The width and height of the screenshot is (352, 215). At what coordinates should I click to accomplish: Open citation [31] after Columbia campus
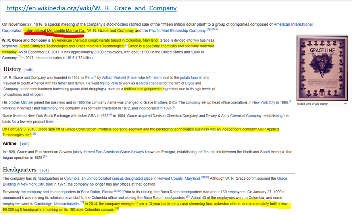117,209
